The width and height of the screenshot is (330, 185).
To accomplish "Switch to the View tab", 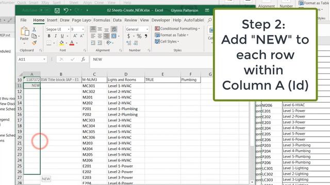I will 144,20.
